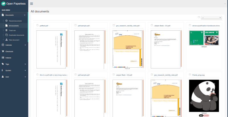The height and width of the screenshot is (117, 228).
Task: Click the Duplicated documents icon
Action: pyautogui.click(x=6, y=35)
